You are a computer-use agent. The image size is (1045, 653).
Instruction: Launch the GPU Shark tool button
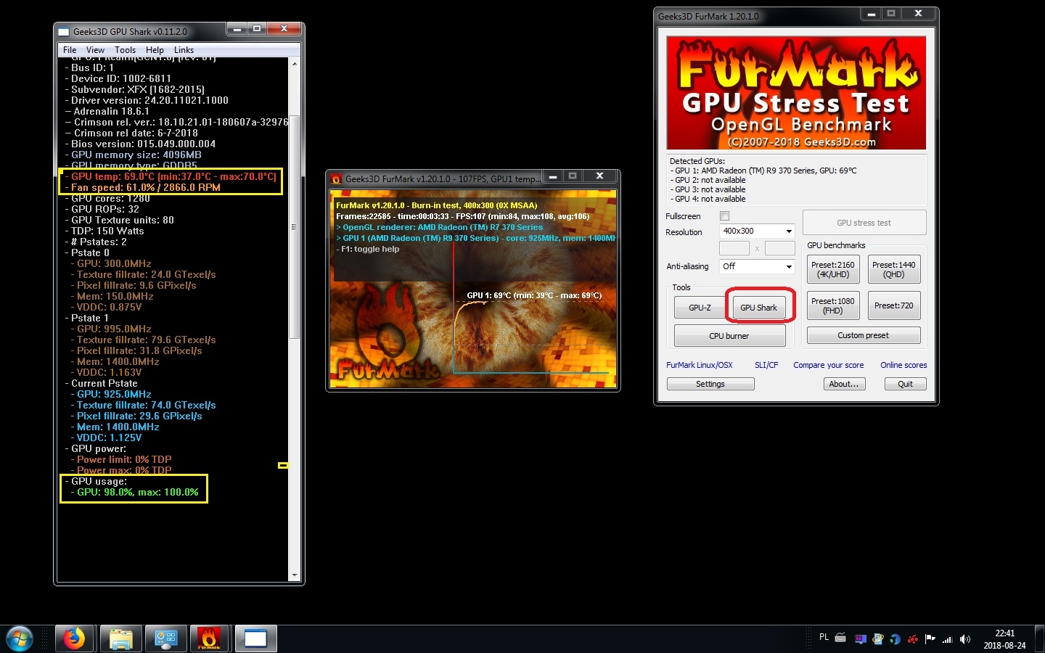(758, 308)
